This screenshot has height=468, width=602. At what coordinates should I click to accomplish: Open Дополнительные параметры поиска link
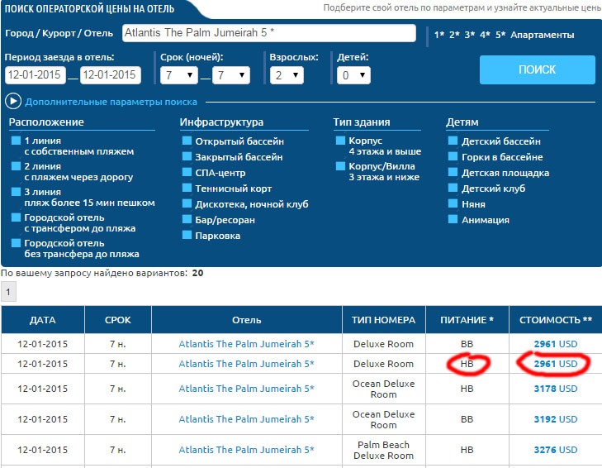pyautogui.click(x=111, y=102)
